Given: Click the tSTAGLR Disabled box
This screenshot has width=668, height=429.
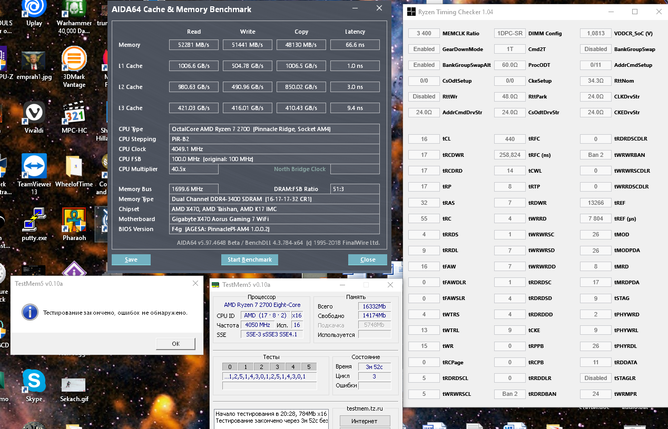Looking at the screenshot, I should click(x=596, y=378).
